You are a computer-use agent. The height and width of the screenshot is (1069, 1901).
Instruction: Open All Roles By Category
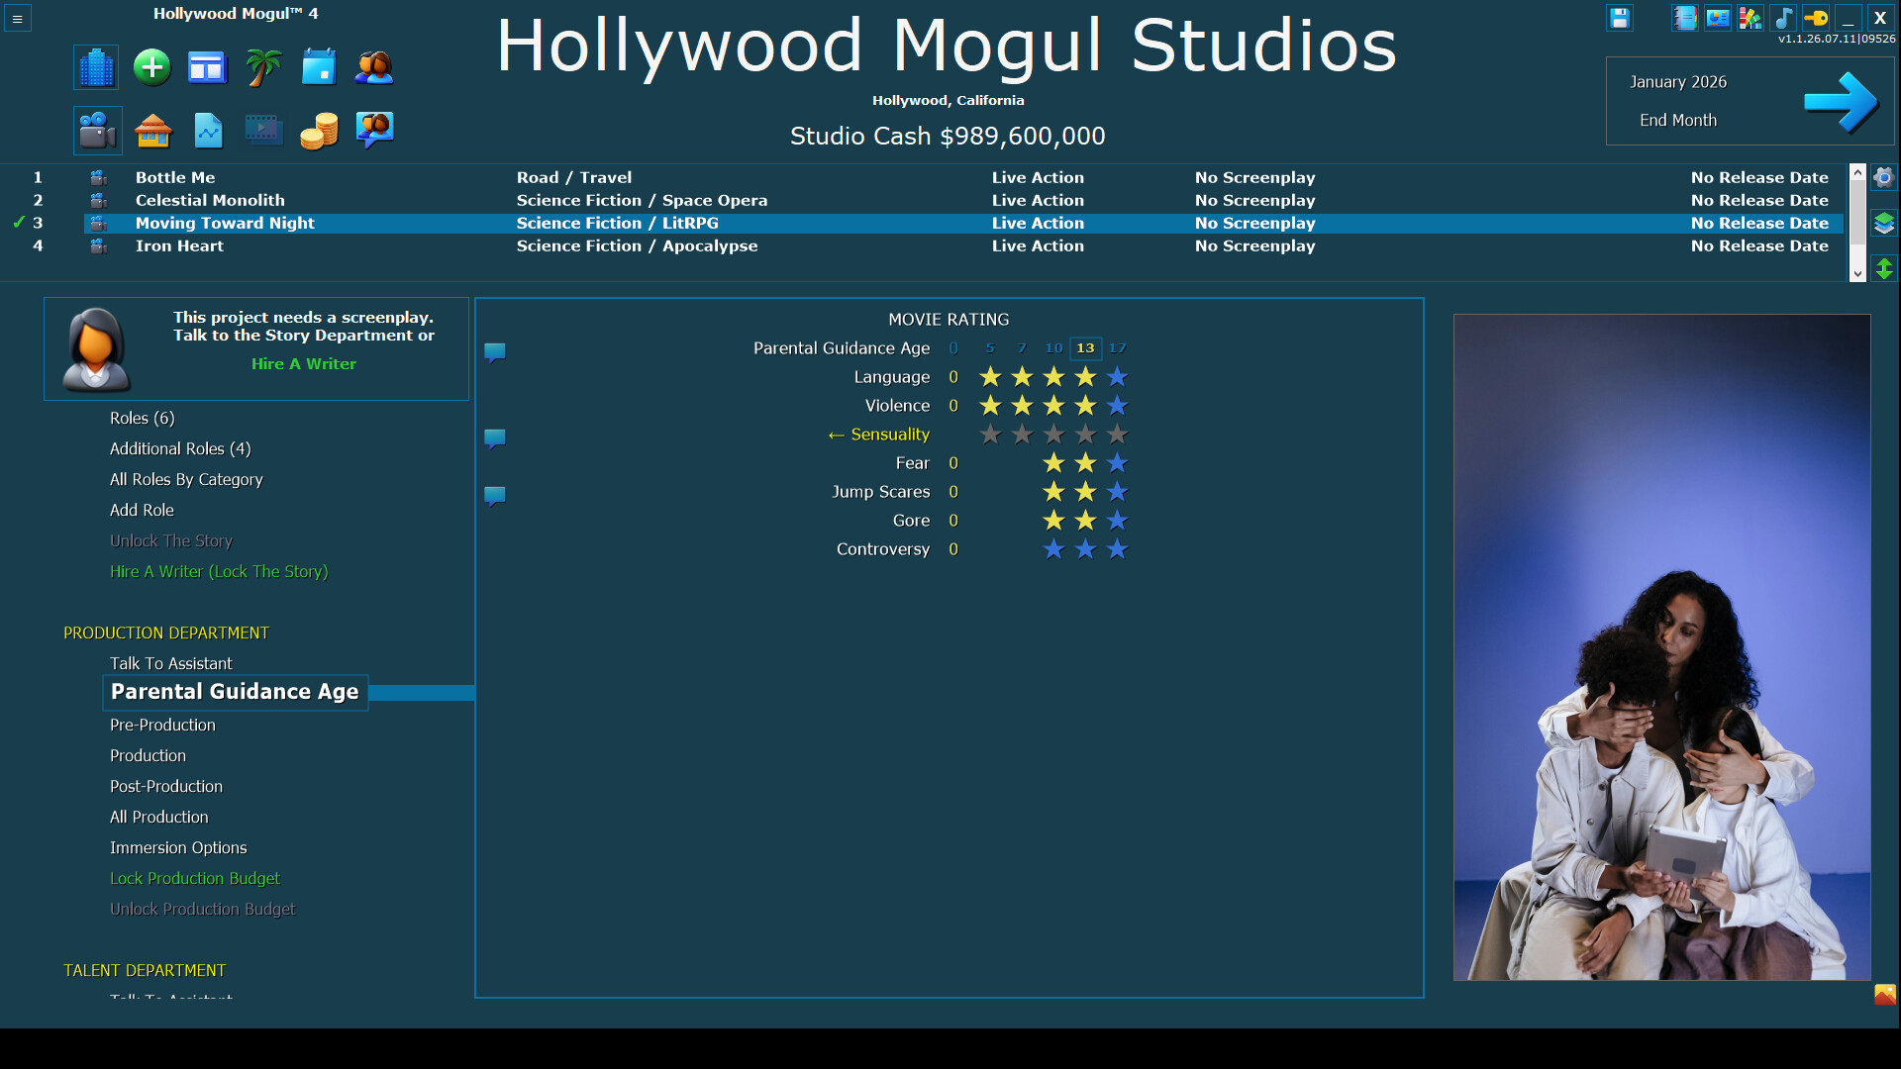(x=186, y=479)
